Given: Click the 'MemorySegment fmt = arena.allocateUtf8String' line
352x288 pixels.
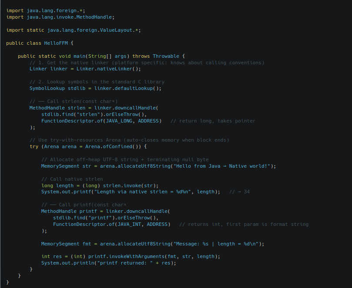Looking at the screenshot, I should tap(153, 244).
